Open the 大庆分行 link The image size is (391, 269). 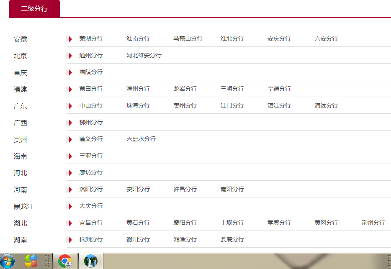[x=91, y=206]
